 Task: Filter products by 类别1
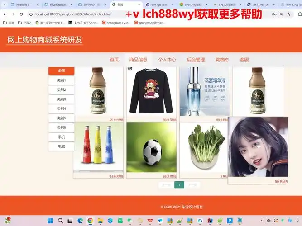[x=62, y=80]
